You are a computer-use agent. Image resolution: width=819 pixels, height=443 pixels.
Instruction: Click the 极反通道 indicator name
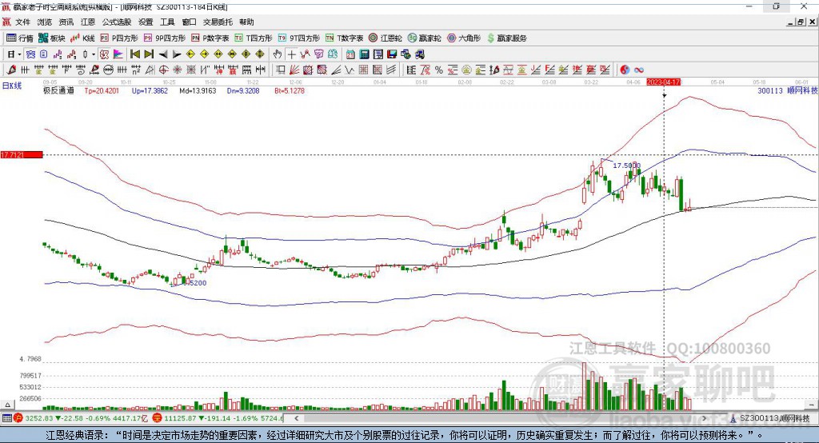[58, 91]
